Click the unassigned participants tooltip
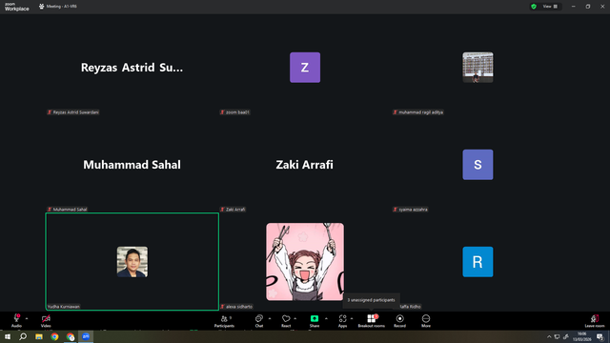This screenshot has width=610, height=343. [371, 300]
